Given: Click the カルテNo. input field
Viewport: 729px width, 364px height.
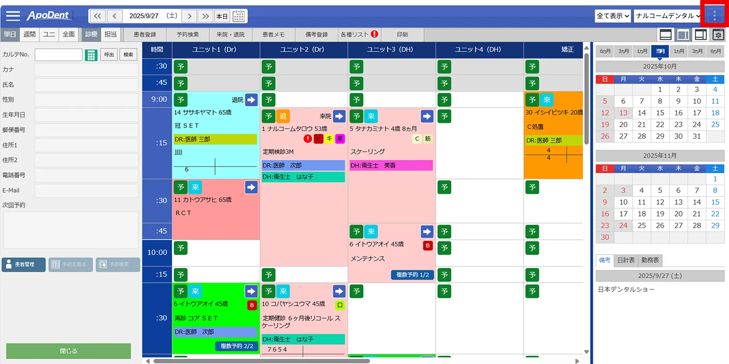Looking at the screenshot, I should pyautogui.click(x=59, y=55).
